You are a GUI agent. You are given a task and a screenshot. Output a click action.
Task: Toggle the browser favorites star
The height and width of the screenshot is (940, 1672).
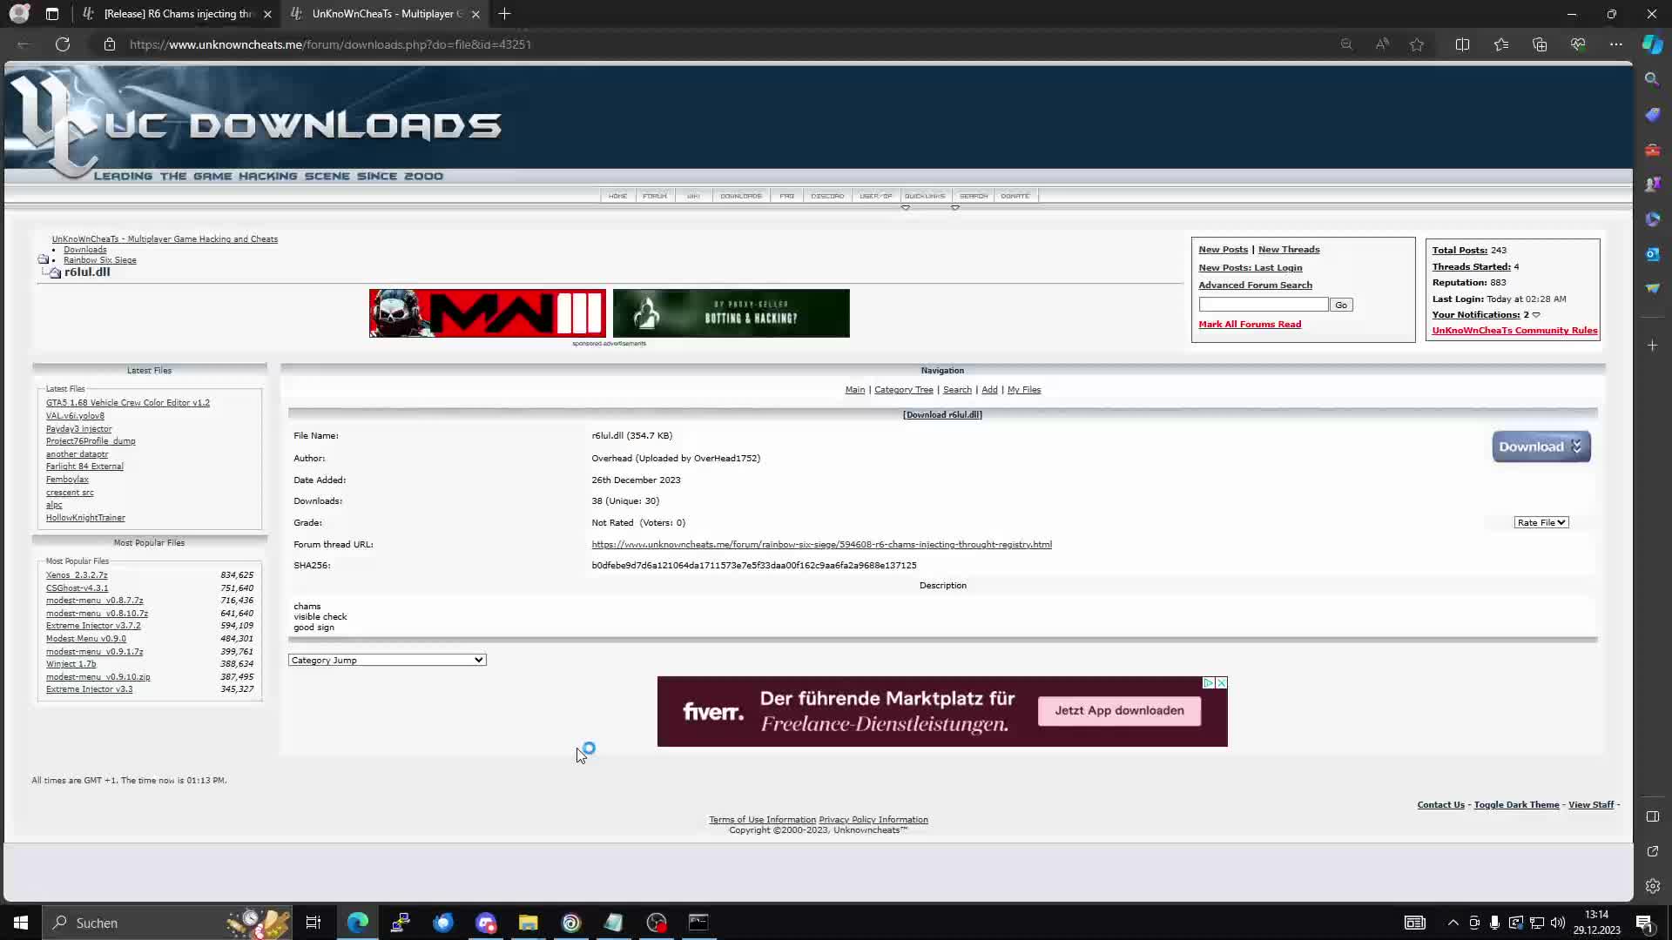[x=1416, y=44]
